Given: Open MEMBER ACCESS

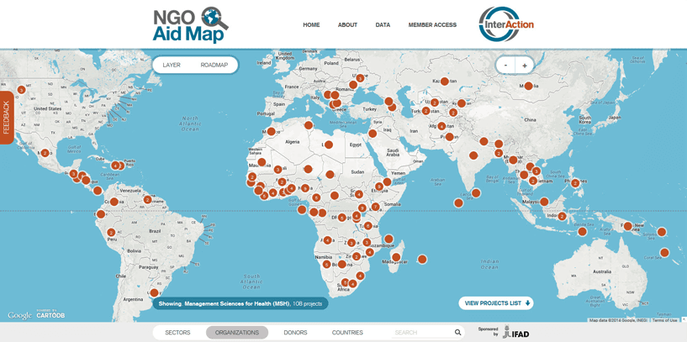Looking at the screenshot, I should pyautogui.click(x=432, y=25).
